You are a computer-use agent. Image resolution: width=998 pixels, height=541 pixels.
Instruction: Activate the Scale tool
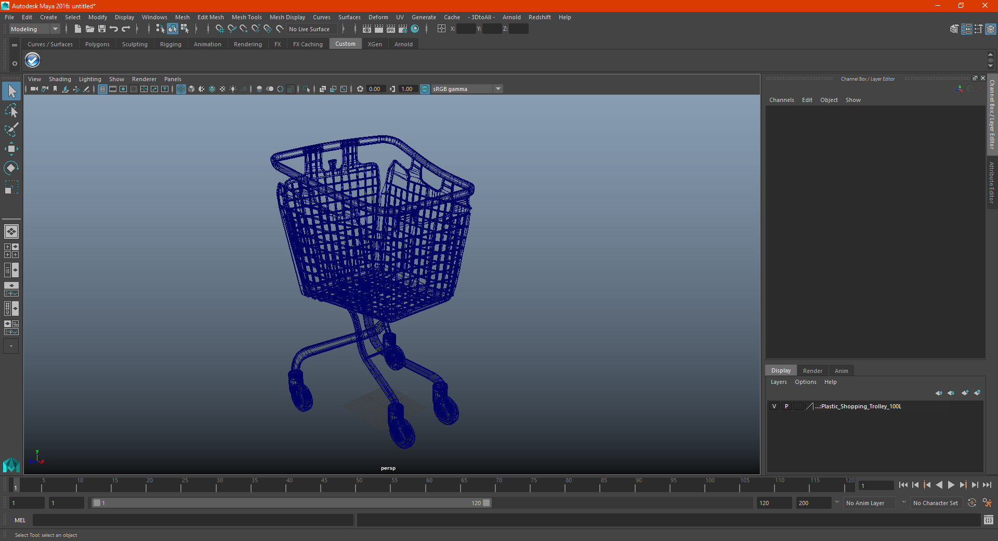11,187
